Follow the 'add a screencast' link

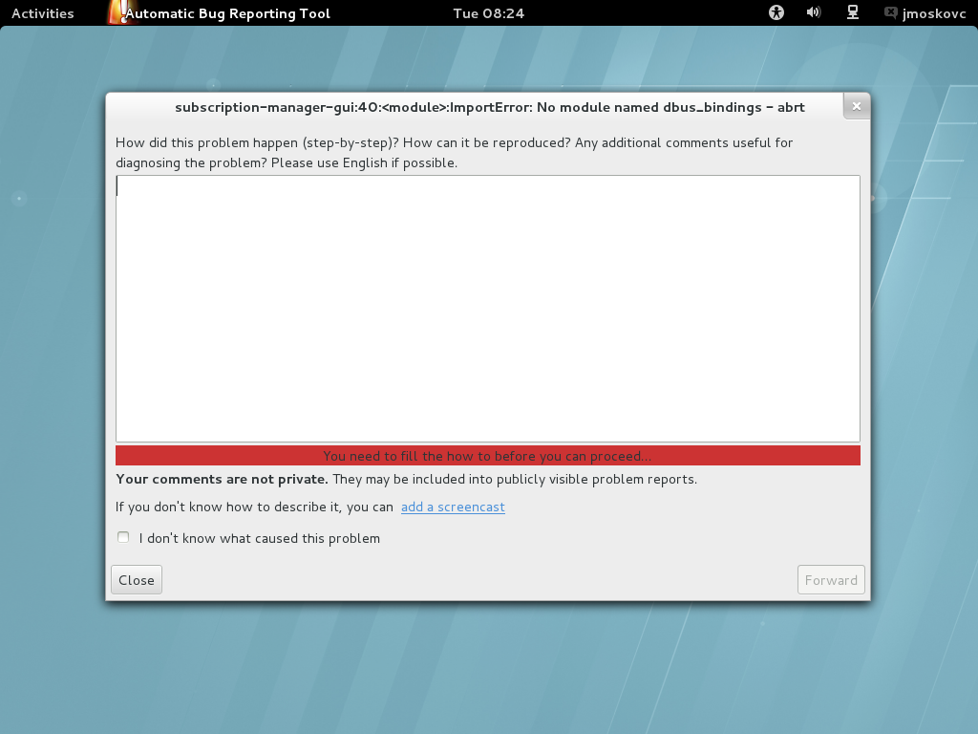click(453, 507)
